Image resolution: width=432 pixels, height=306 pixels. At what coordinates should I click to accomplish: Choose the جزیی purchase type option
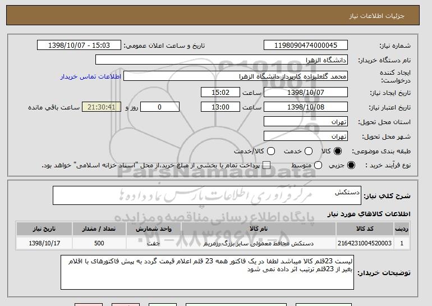[x=351, y=165]
